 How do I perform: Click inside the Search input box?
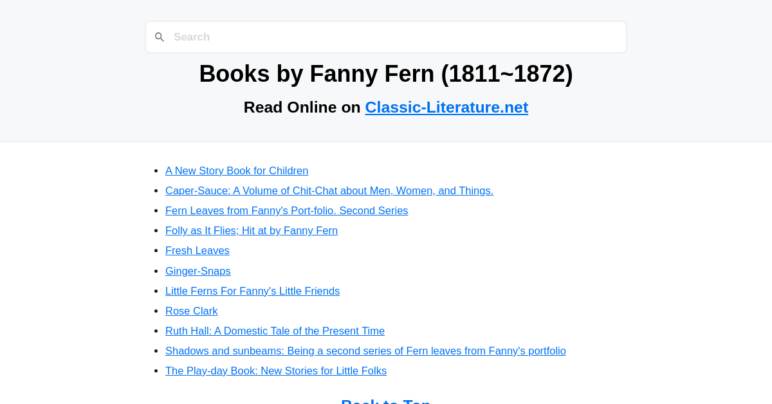386,37
